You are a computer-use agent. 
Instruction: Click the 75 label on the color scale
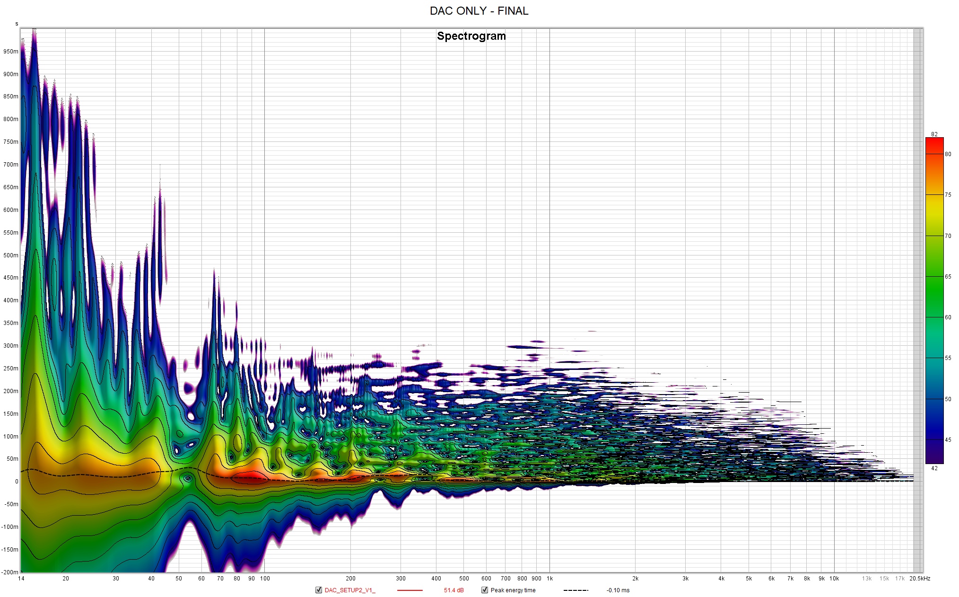click(948, 195)
